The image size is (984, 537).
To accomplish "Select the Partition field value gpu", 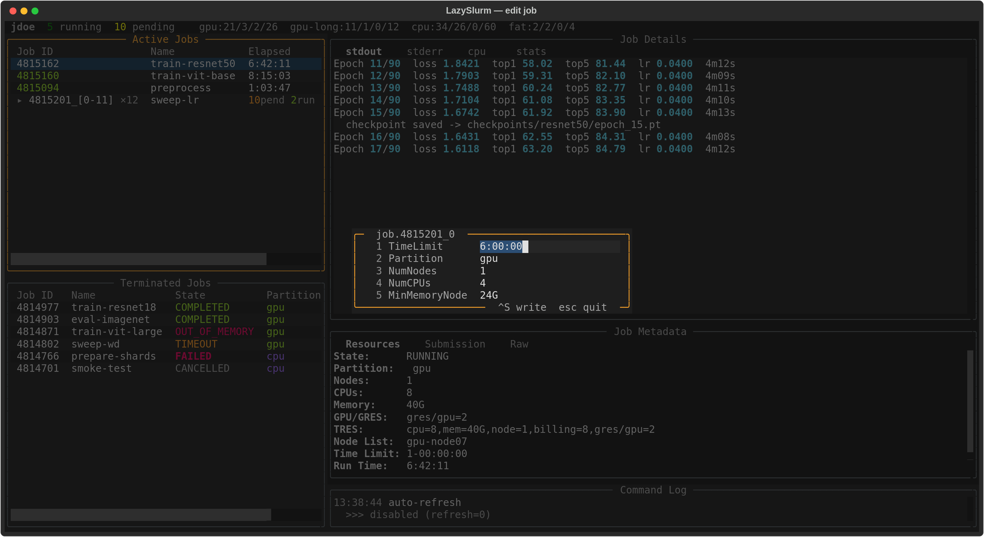I will [488, 259].
